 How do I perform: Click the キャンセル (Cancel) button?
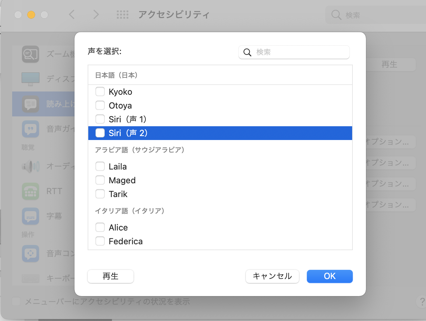[x=272, y=276]
